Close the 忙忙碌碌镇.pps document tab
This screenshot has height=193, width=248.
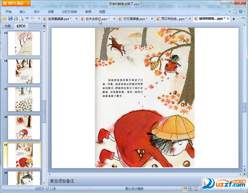[152, 19]
